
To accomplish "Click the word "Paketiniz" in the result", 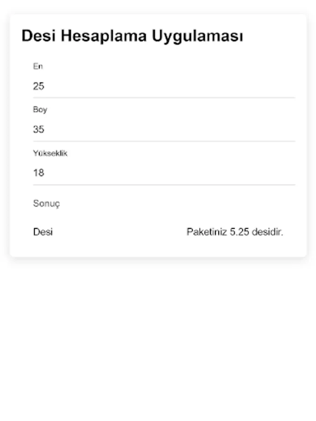I will pyautogui.click(x=206, y=232).
